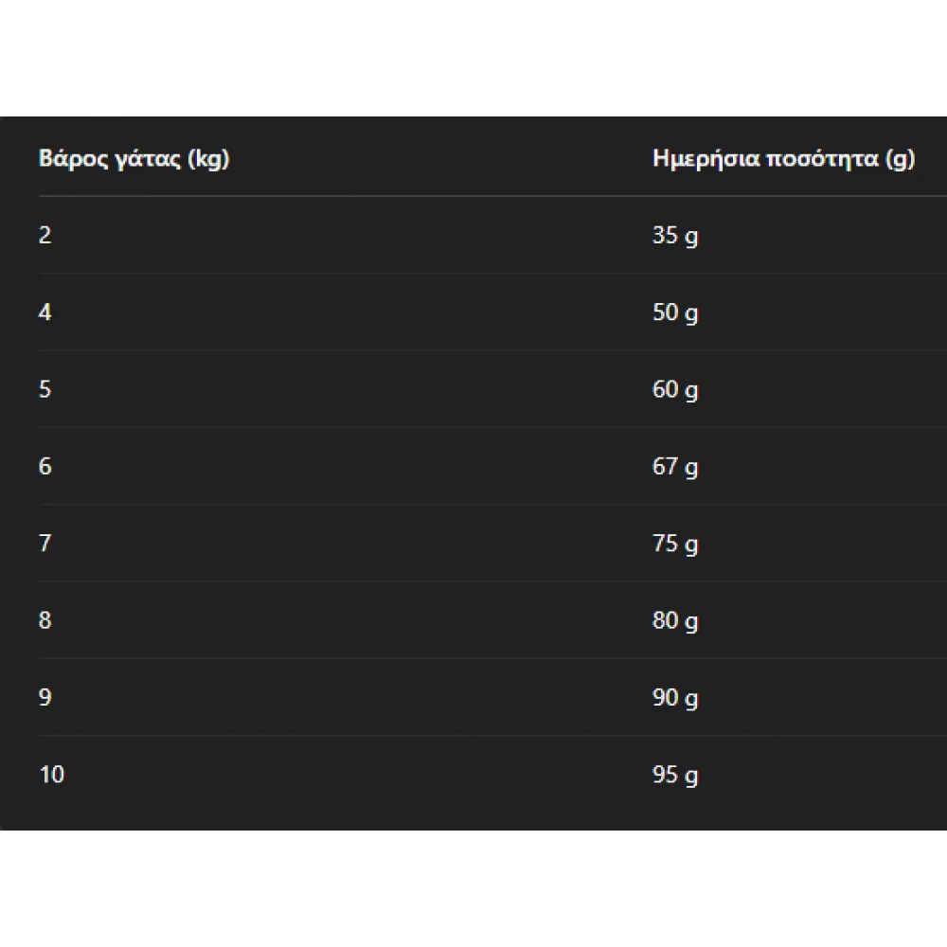The height and width of the screenshot is (947, 947).
Task: Select the 60 g daily amount cell
Action: click(x=675, y=389)
